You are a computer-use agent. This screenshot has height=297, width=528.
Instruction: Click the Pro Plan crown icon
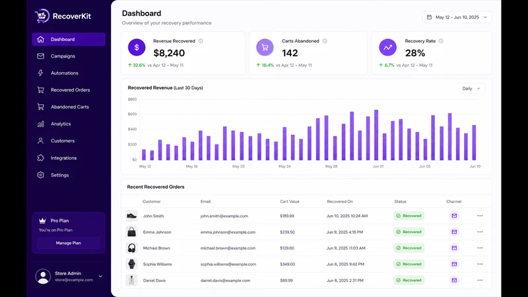point(42,220)
